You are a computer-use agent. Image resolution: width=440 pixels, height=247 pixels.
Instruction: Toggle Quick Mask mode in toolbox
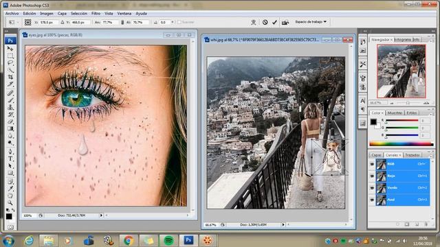(x=10, y=227)
